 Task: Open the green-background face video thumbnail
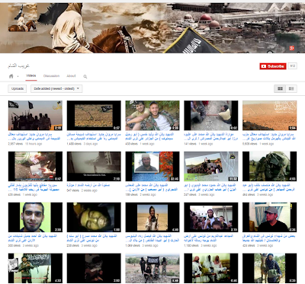[35, 217]
